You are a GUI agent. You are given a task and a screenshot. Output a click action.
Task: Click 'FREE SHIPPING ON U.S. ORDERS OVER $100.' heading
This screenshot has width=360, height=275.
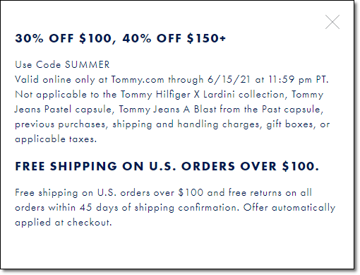pyautogui.click(x=167, y=166)
